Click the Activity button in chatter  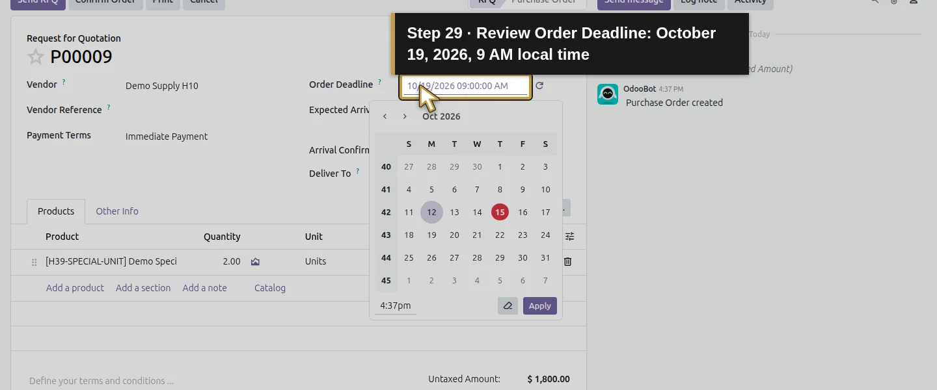pos(750,2)
